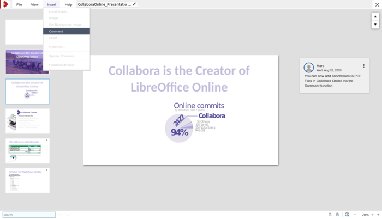Click the pencil rename document icon
Viewport: 382px width, 219px height.
pyautogui.click(x=134, y=4)
